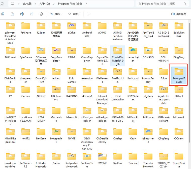Select the Thunder Network folder
191x169 pixels.
tap(148, 160)
